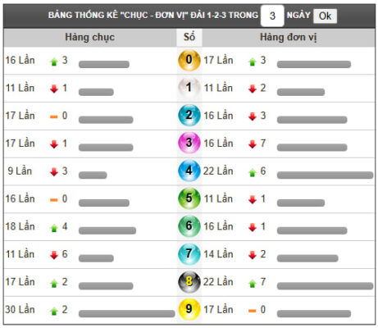The image size is (378, 328).
Task: Click the green number 5 ball
Action: [x=189, y=198]
